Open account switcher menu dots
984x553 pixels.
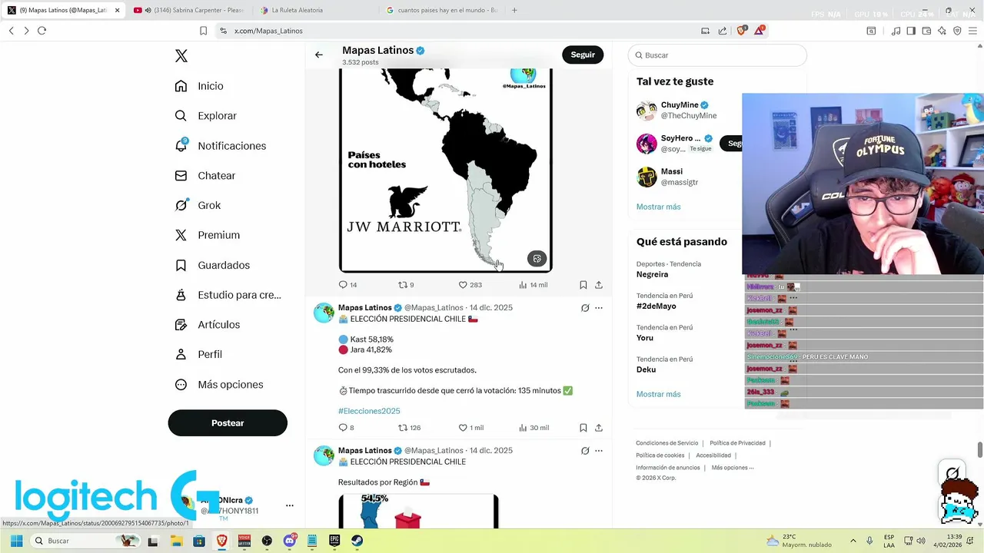pos(290,505)
